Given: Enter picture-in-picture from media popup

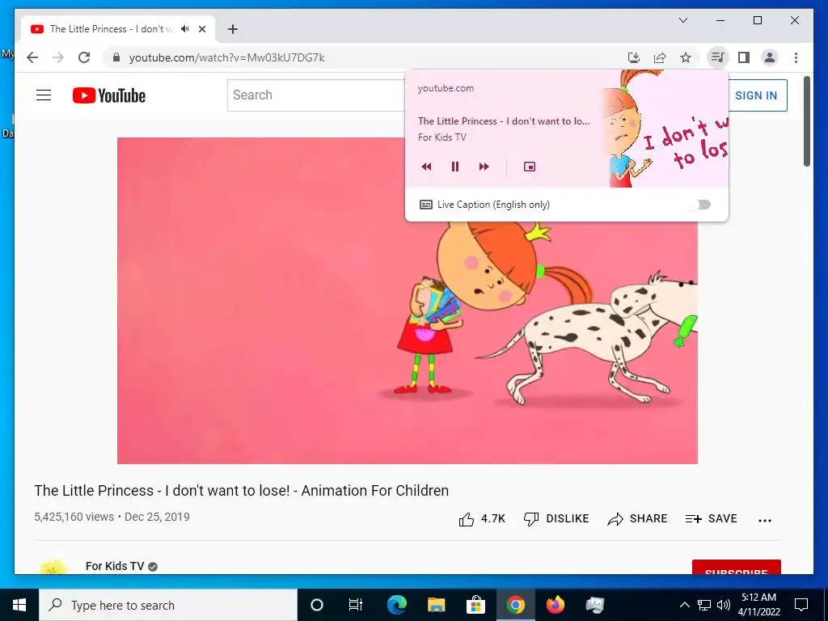Looking at the screenshot, I should (x=529, y=167).
